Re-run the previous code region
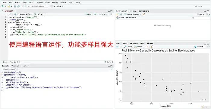Image resolution: width=211 pixels, height=109 pixels. tap(95, 14)
